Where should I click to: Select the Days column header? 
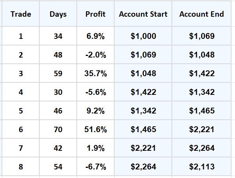58,14
